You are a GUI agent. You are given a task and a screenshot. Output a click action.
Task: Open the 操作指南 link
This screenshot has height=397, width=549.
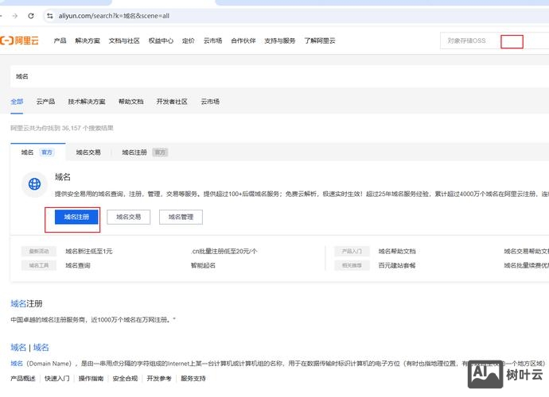pyautogui.click(x=91, y=379)
